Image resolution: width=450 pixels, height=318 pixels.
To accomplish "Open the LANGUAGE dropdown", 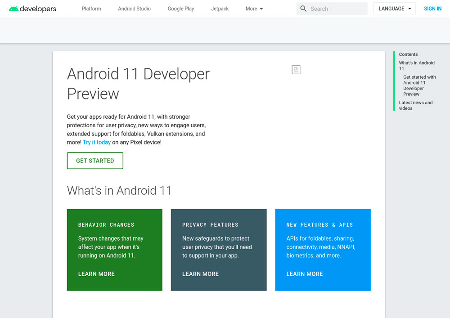I will pos(394,9).
